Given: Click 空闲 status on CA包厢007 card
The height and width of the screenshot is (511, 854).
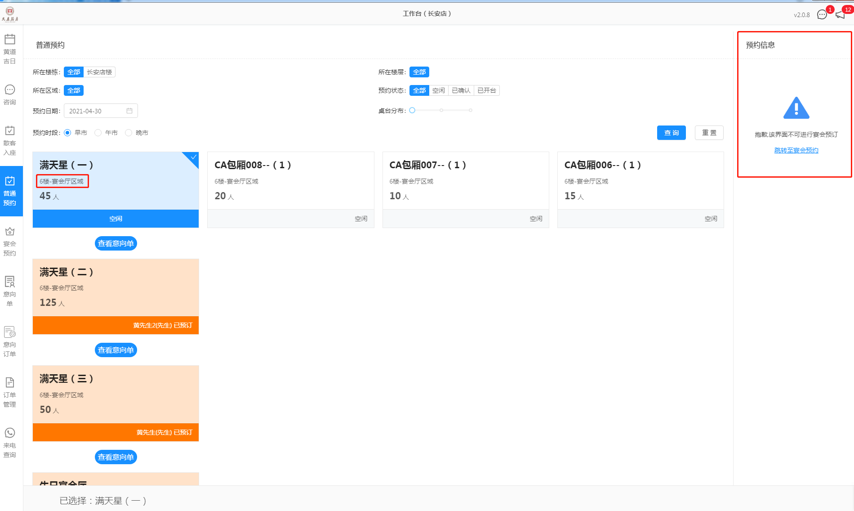Looking at the screenshot, I should [536, 219].
